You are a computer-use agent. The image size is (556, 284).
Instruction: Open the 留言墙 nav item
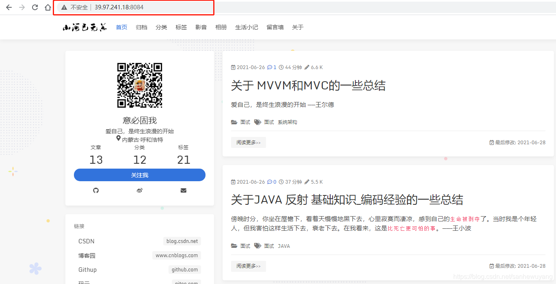point(275,27)
